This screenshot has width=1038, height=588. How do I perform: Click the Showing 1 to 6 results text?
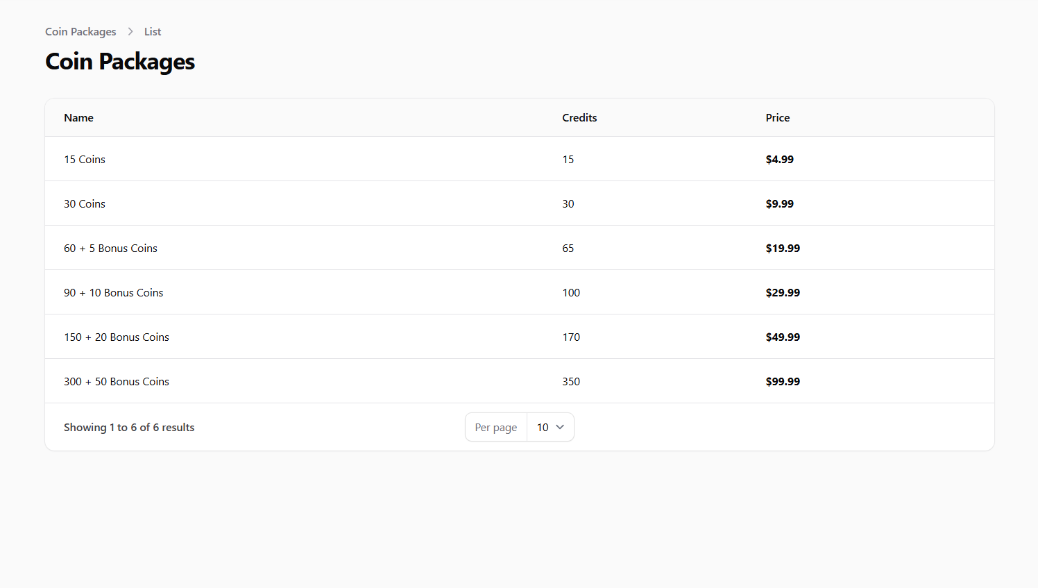(x=129, y=427)
